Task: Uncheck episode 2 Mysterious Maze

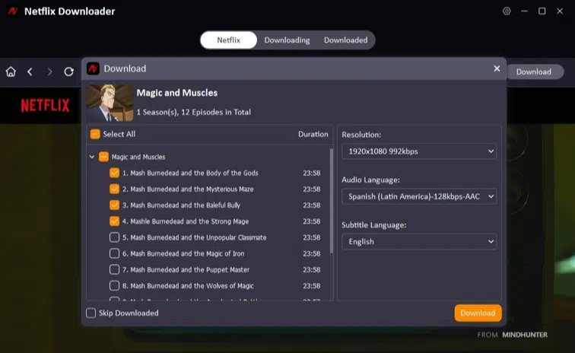Action: click(114, 189)
